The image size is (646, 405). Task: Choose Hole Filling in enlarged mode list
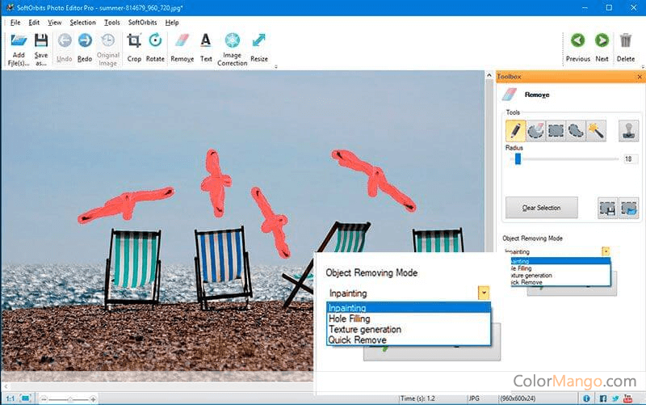349,319
